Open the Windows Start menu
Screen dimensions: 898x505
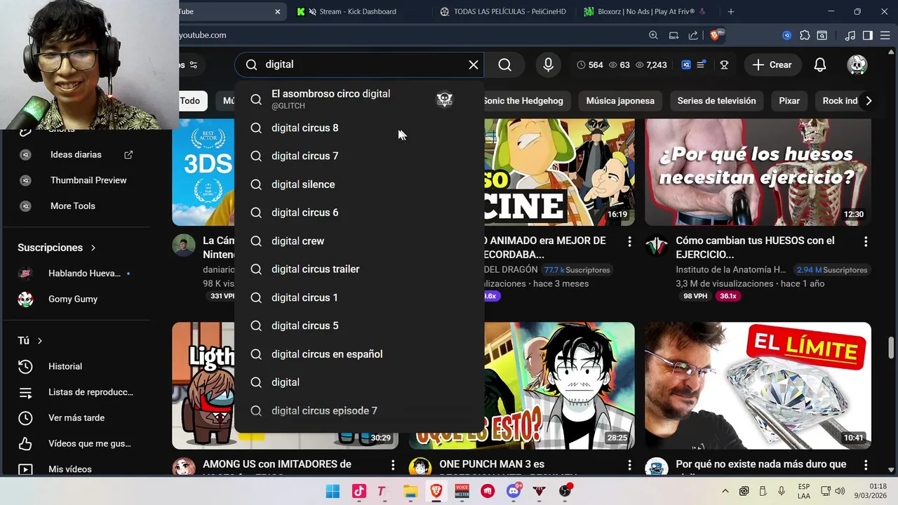333,491
